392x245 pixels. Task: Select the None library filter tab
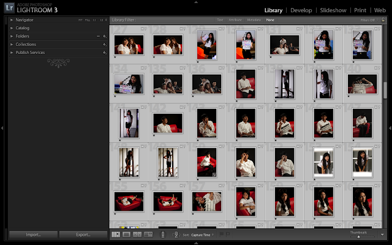point(270,20)
